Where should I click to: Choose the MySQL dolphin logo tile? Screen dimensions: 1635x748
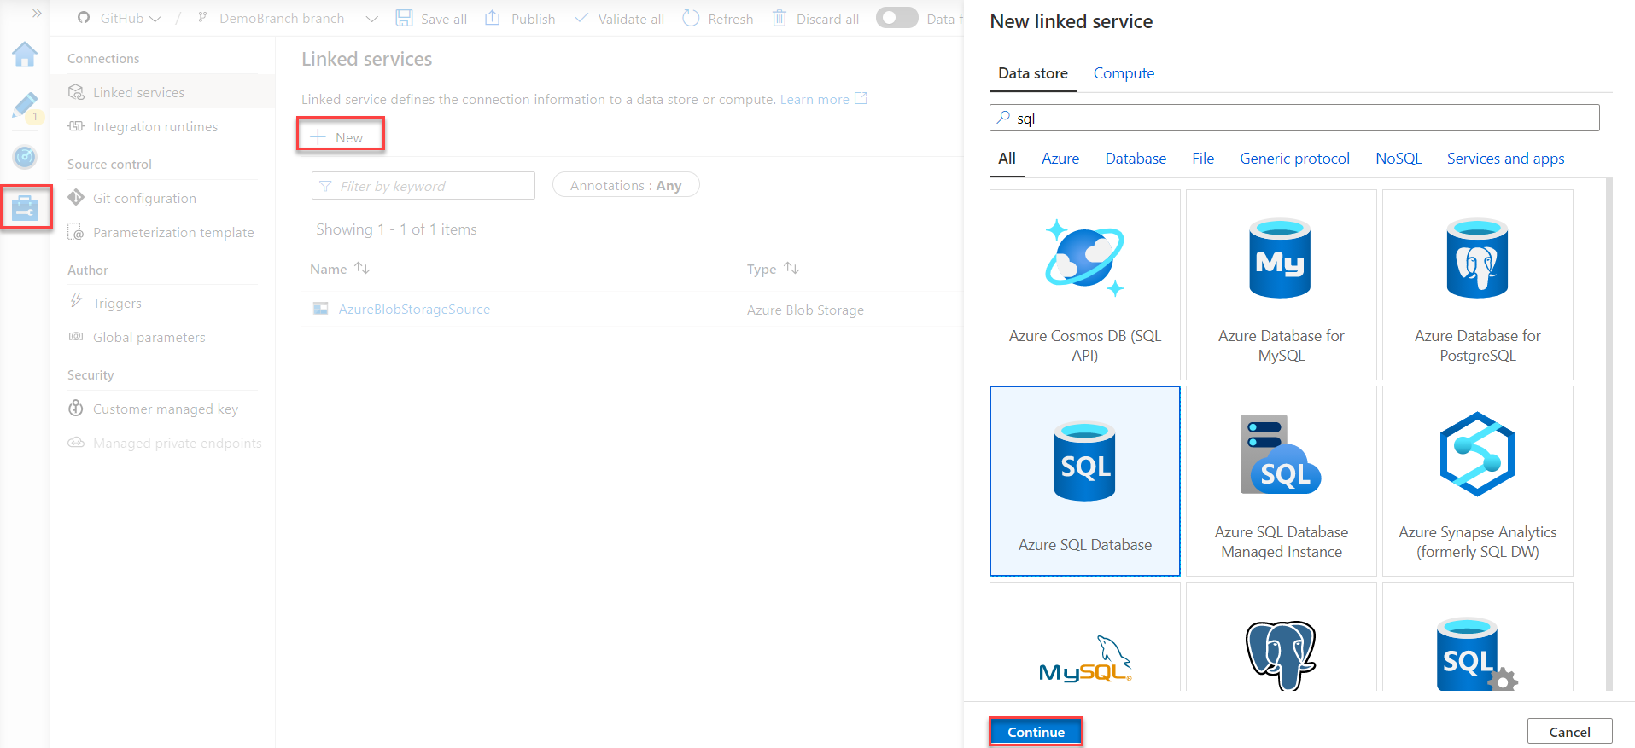tap(1085, 637)
